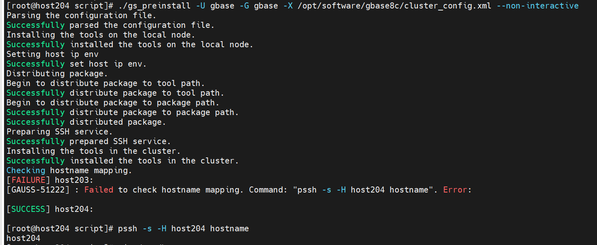Click the GAUSS-51222 error code
The width and height of the screenshot is (597, 245).
coord(36,190)
